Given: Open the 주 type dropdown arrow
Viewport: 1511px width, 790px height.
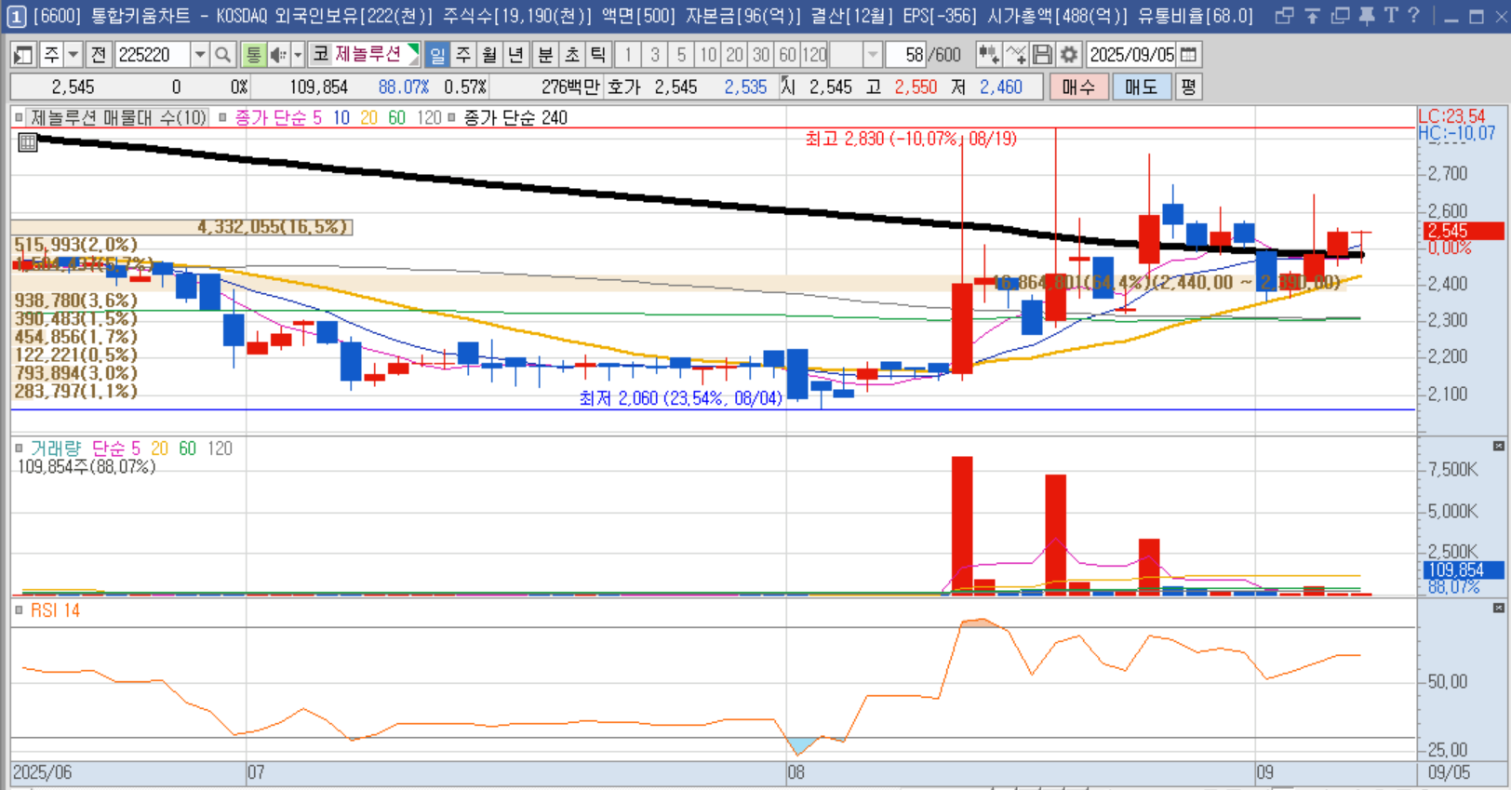Looking at the screenshot, I should click(74, 55).
